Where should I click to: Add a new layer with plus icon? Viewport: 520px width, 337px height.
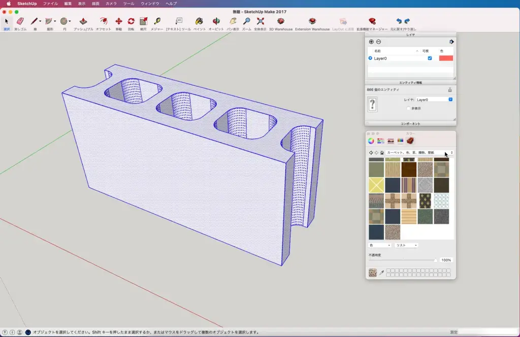point(371,42)
